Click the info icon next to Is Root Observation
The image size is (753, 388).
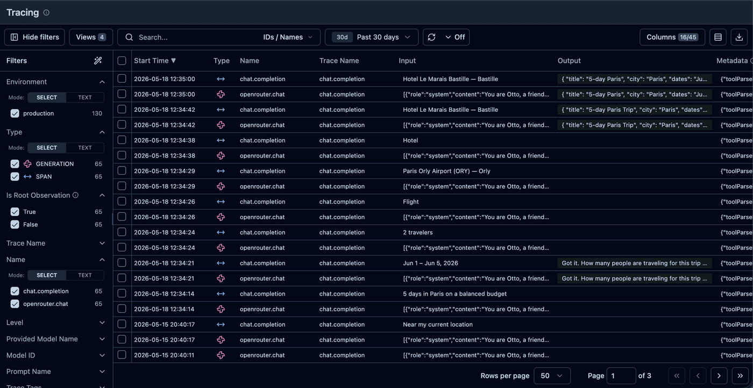(75, 195)
